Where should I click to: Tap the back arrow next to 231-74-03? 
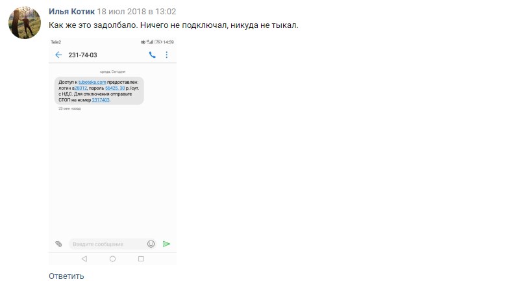tap(58, 55)
